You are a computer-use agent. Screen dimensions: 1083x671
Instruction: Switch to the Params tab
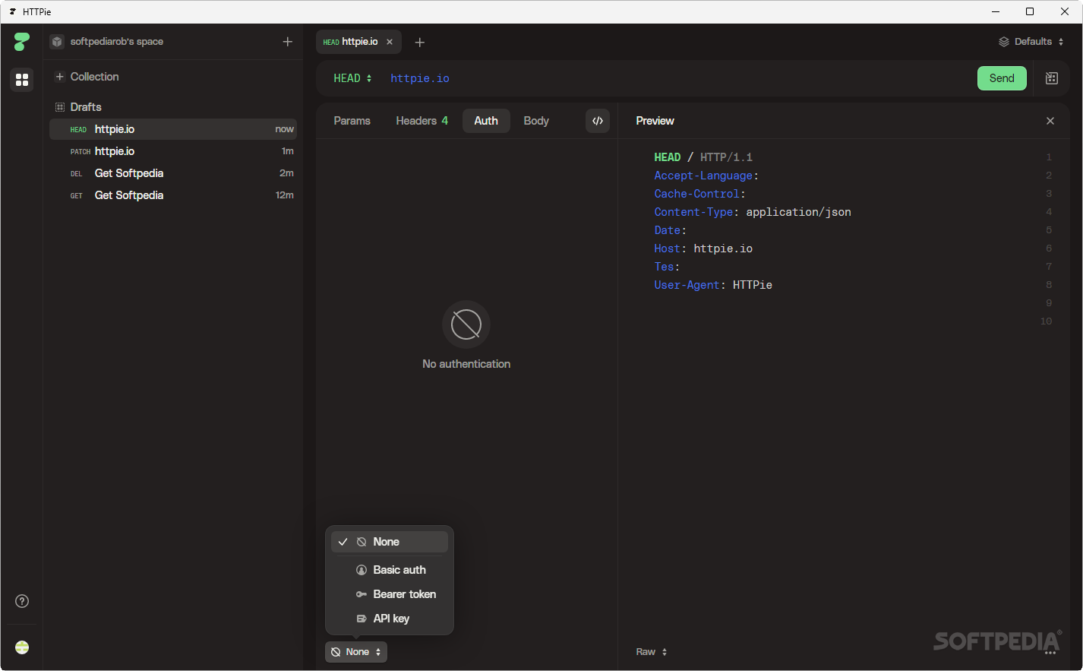tap(352, 121)
